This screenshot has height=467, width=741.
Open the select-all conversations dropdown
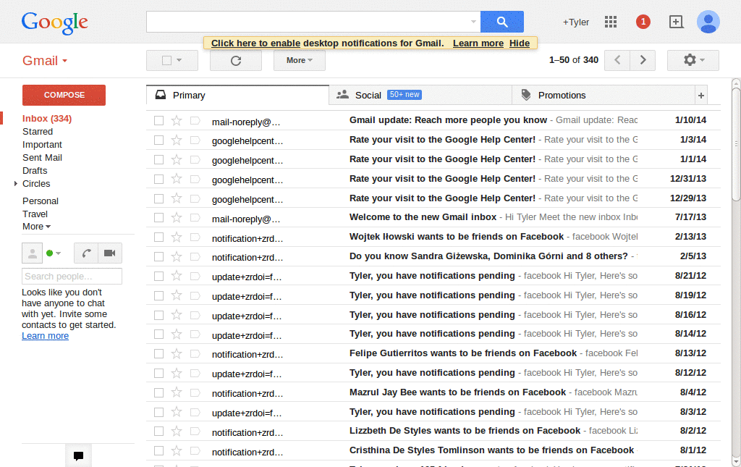pos(172,60)
